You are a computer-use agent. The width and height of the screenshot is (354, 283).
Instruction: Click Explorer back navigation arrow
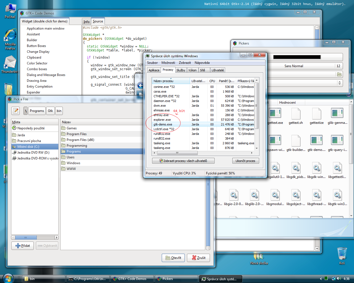pyautogui.click(x=140, y=86)
